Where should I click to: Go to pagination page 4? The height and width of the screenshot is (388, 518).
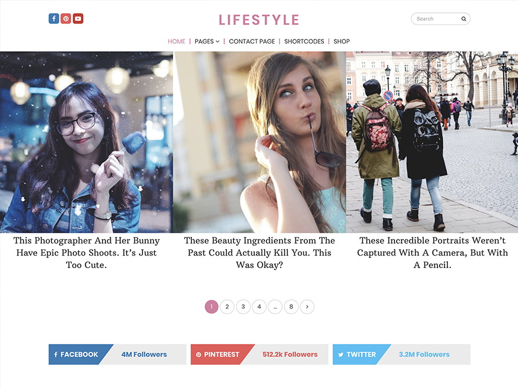coord(260,306)
